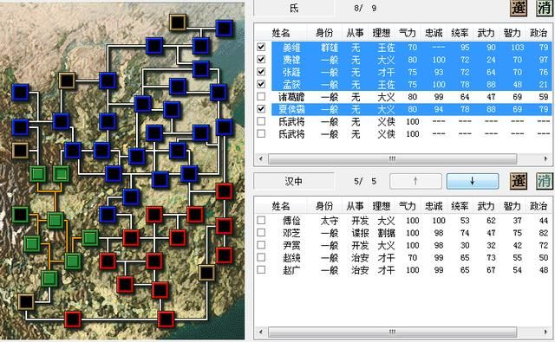555x342 pixels.
Task: Sort 汉中 list by 理想 column header
Action: (382, 206)
